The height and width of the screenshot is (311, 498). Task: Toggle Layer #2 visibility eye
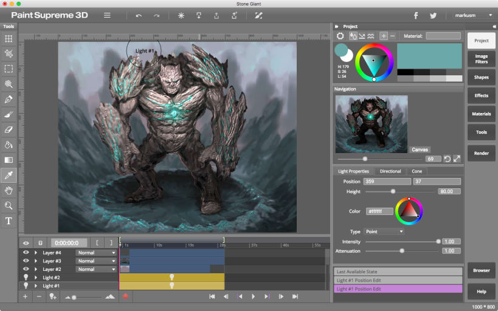[26, 269]
